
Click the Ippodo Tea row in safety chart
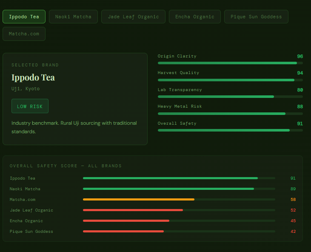tap(23, 178)
